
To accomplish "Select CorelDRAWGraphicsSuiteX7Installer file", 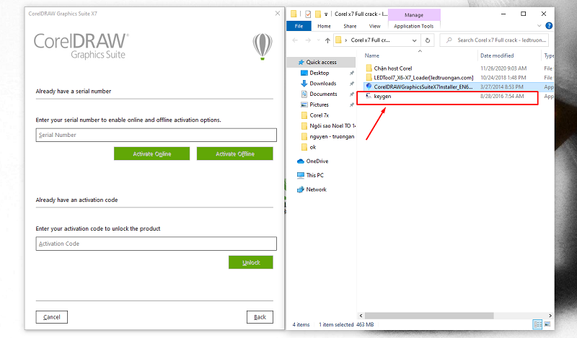I will coord(423,86).
